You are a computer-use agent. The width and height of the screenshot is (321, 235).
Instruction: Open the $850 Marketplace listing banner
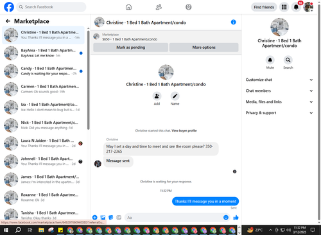[x=166, y=37]
